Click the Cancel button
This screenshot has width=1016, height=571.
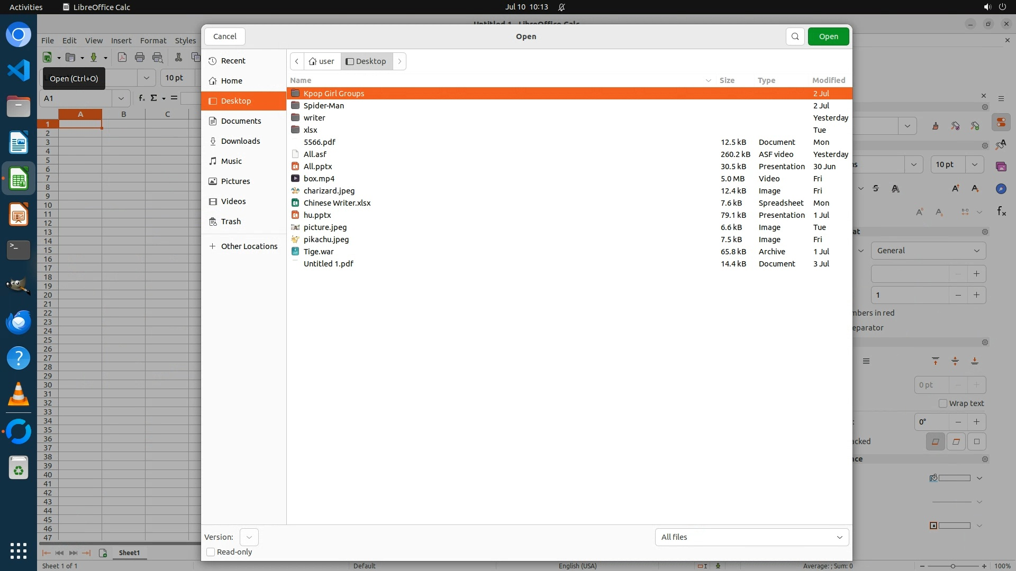click(x=224, y=36)
